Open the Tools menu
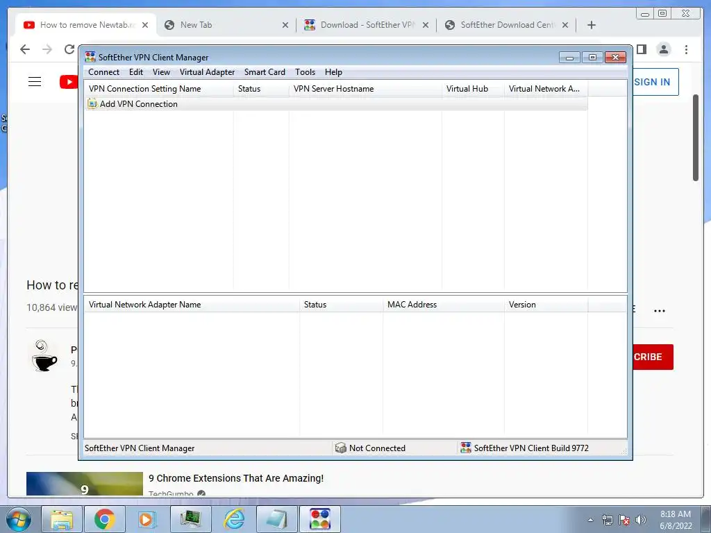The image size is (711, 533). [x=305, y=72]
